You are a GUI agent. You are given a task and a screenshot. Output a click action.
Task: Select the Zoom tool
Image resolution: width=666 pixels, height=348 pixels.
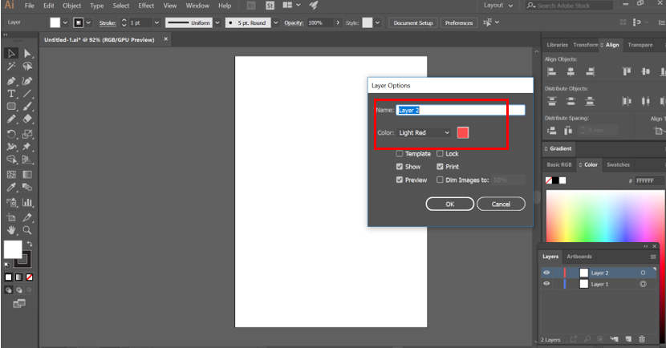(27, 230)
